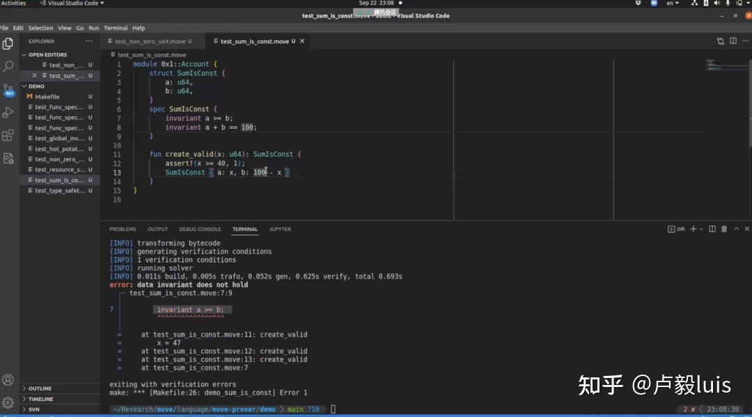Open the terminal launch profile dropdown

[701, 229]
